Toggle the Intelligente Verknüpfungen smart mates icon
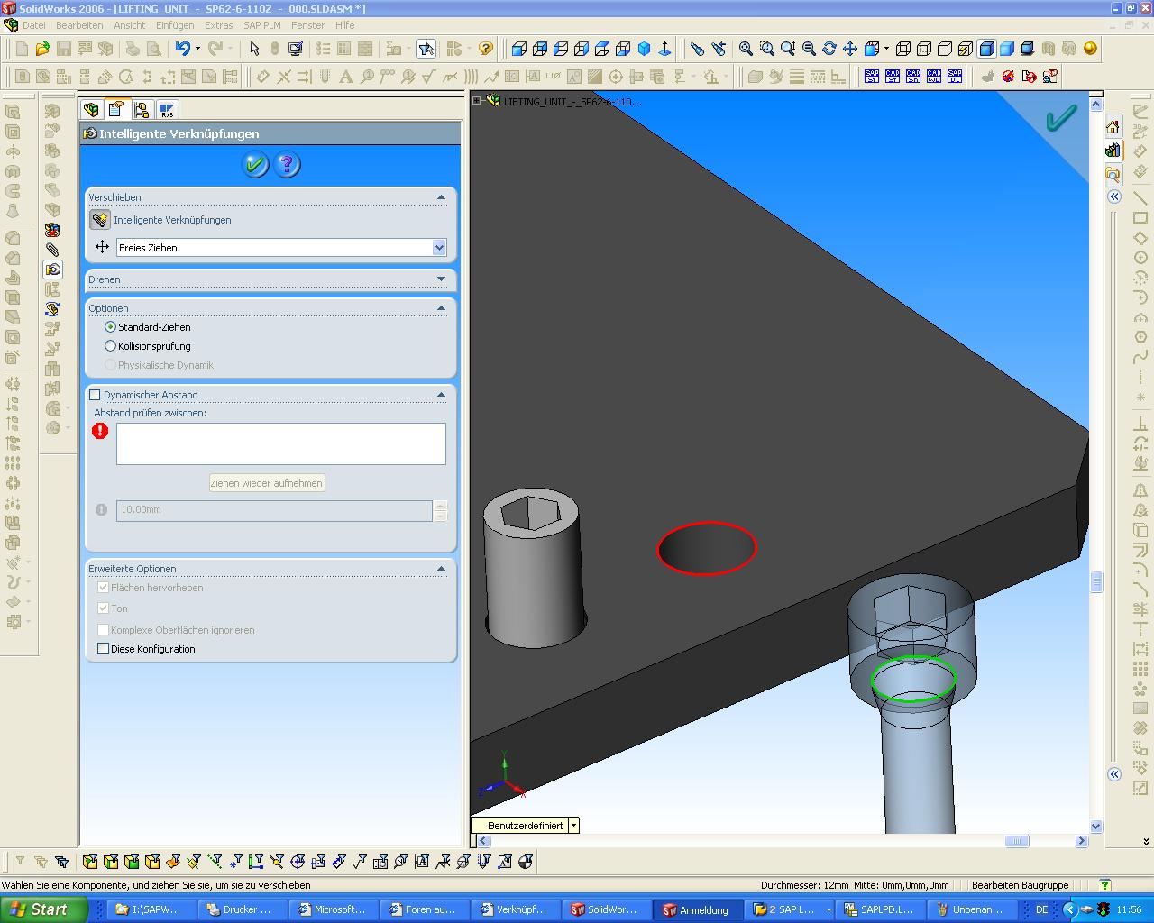Image resolution: width=1154 pixels, height=923 pixels. pos(100,220)
